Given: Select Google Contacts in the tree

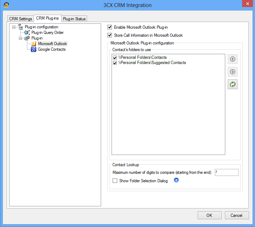Looking at the screenshot, I should pyautogui.click(x=52, y=49).
